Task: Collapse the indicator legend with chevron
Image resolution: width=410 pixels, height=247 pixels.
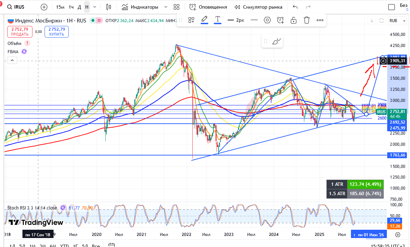Action: [12, 60]
